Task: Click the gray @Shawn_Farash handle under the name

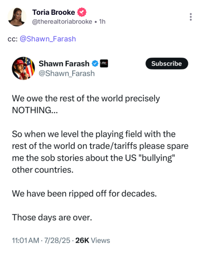Action: [67, 73]
